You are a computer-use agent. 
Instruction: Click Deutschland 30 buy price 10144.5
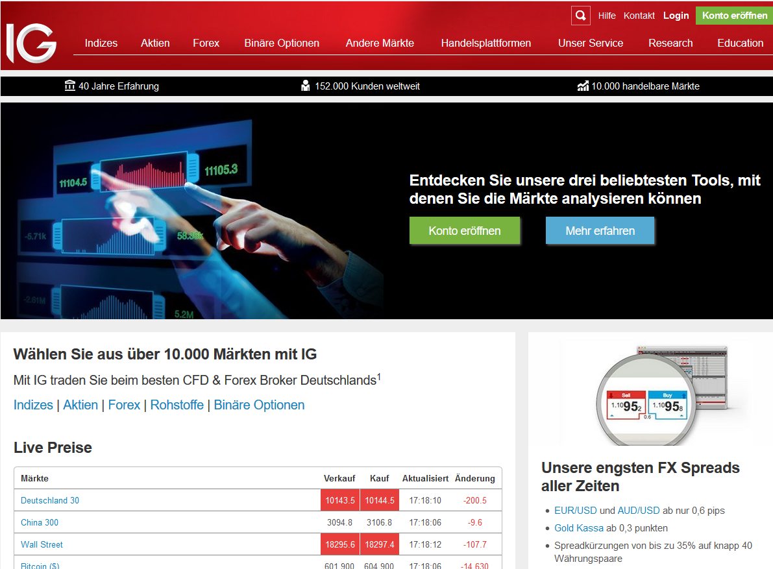[x=380, y=500]
